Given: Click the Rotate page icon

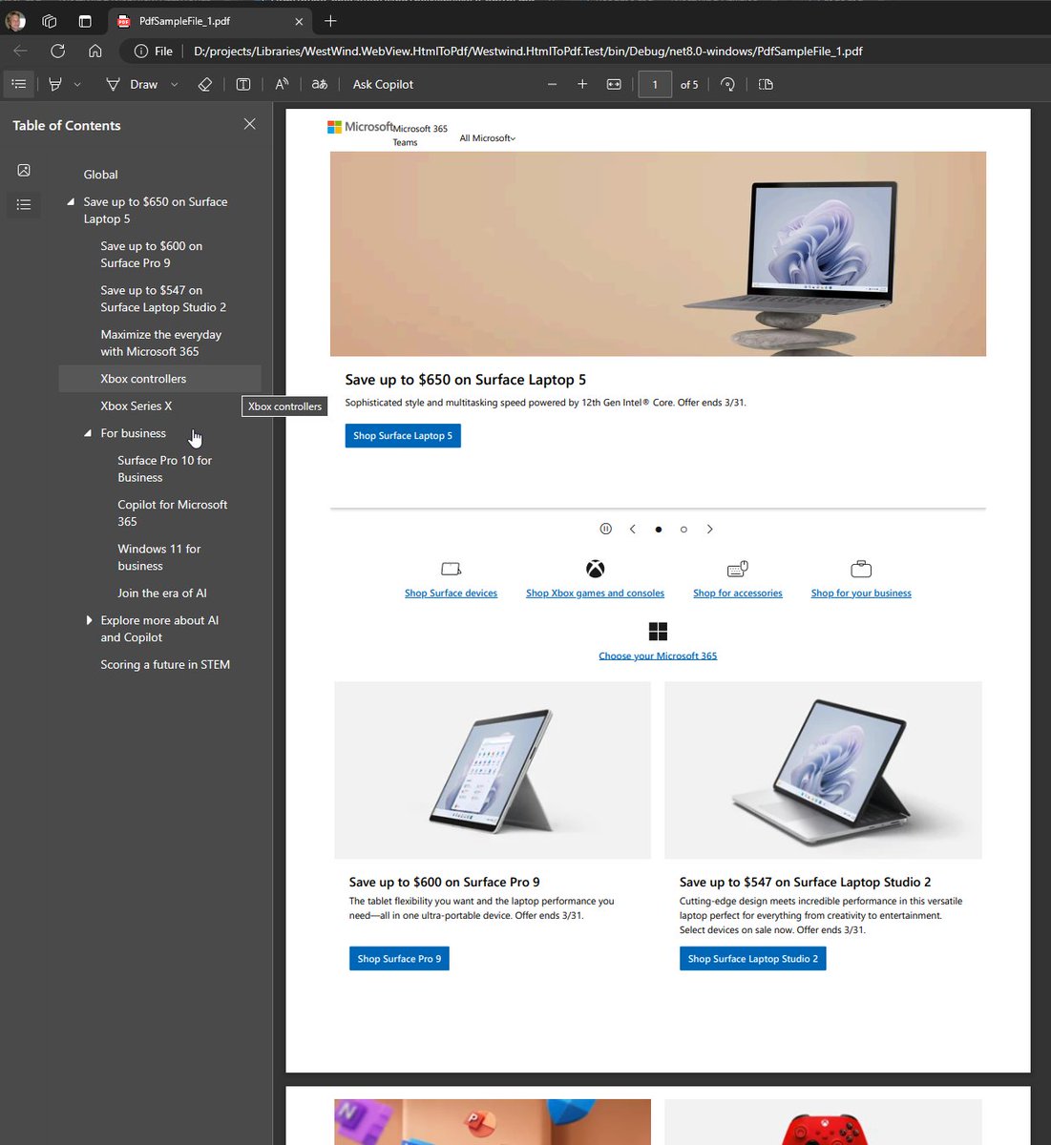Looking at the screenshot, I should click(727, 84).
